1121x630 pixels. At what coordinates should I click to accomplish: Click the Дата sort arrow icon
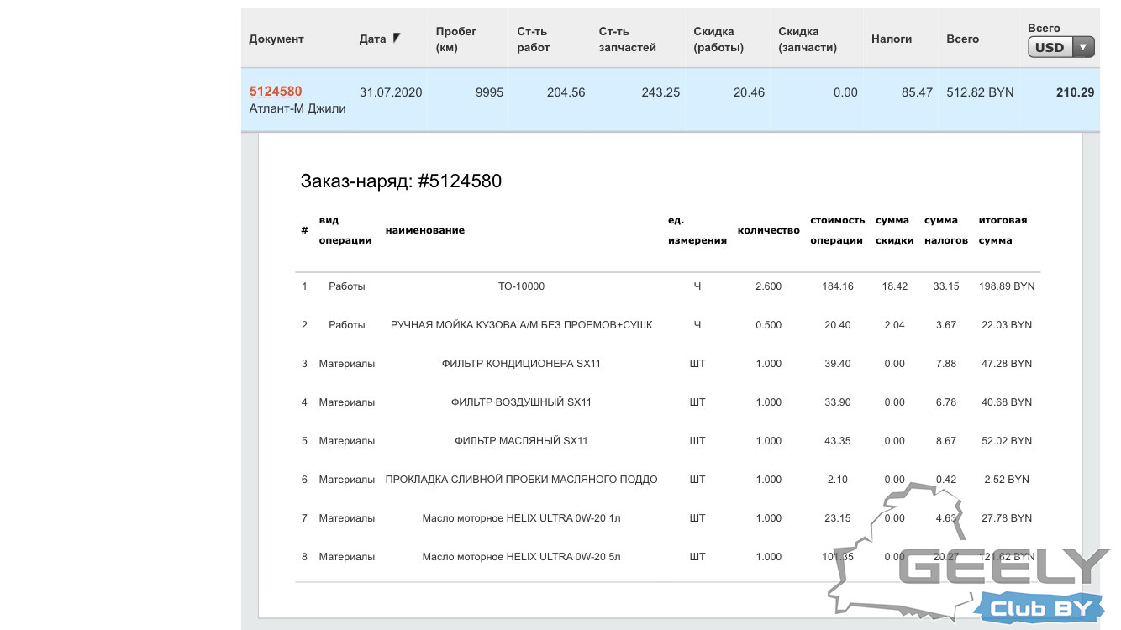click(x=397, y=38)
